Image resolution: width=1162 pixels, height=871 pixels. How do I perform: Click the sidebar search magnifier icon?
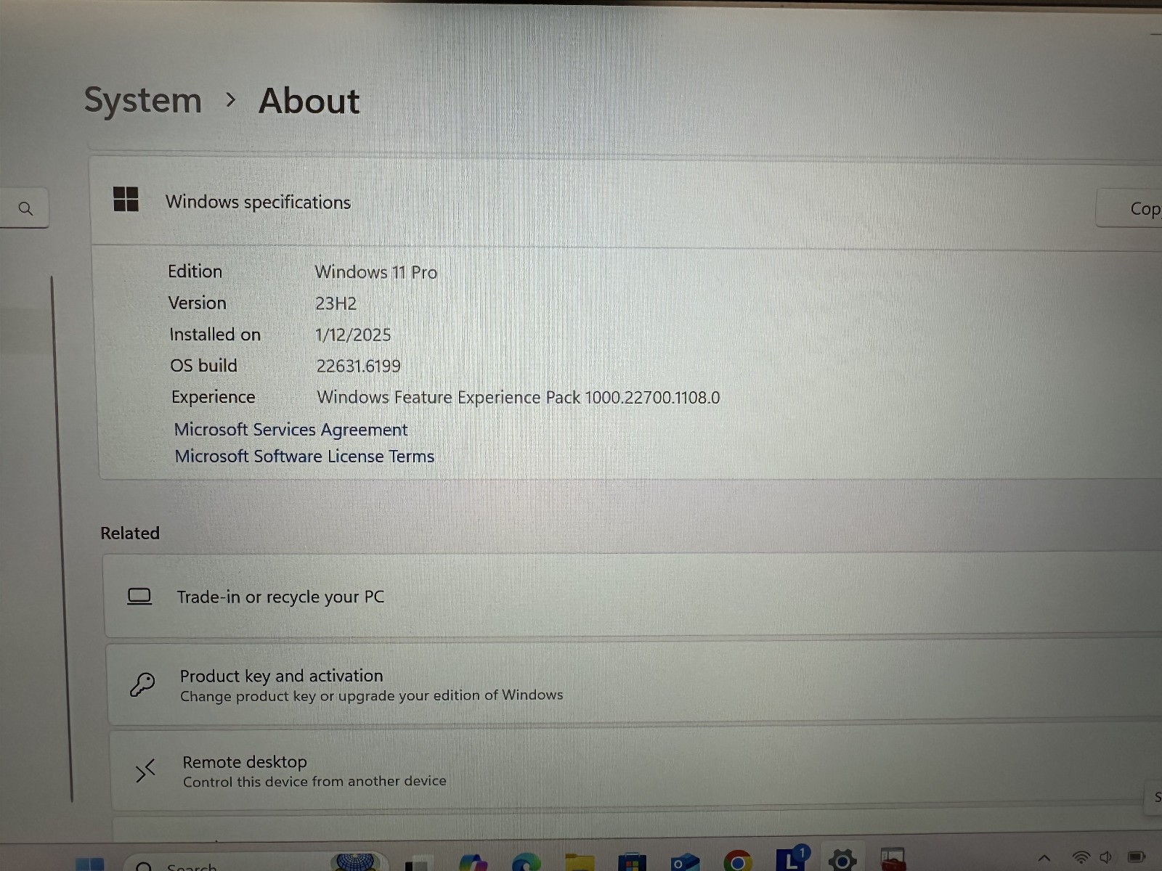25,209
